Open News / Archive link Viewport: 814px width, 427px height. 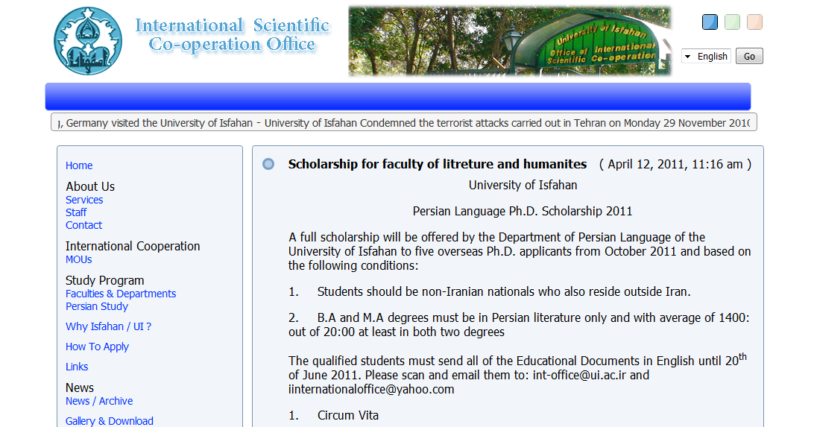point(99,401)
